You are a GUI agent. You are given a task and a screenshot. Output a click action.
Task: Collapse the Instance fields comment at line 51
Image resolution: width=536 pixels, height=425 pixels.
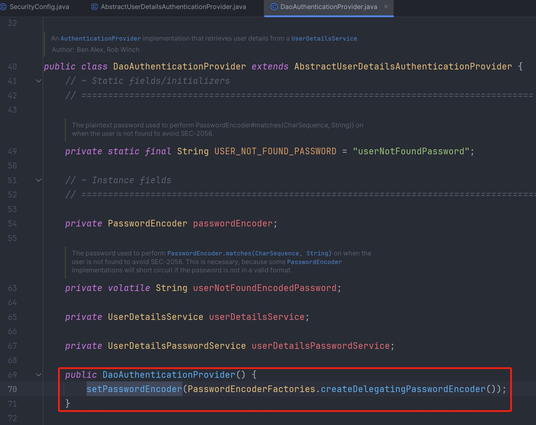tap(39, 180)
